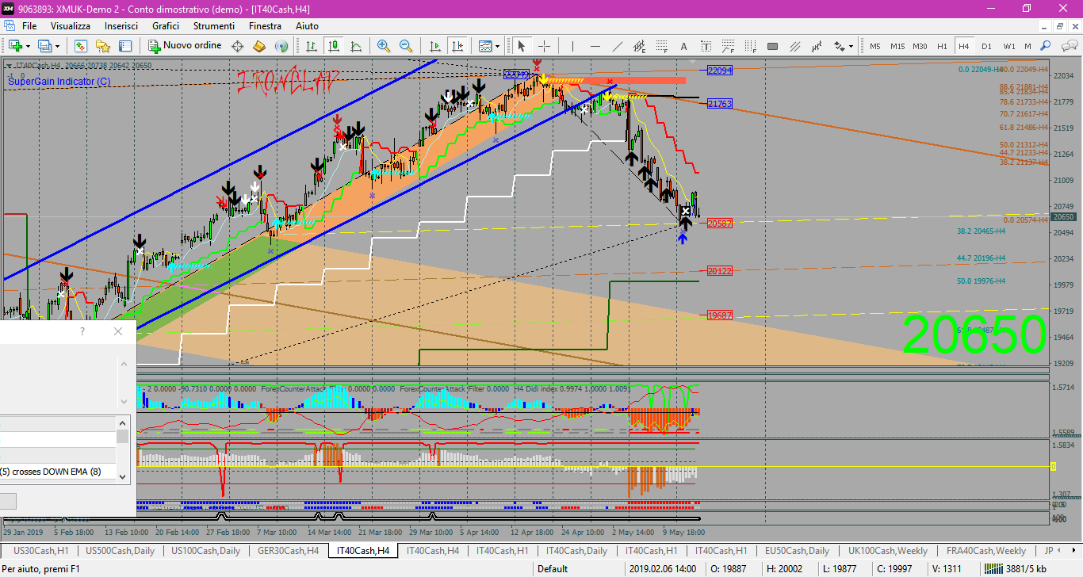Open the magnifier search icon

[x=1046, y=46]
